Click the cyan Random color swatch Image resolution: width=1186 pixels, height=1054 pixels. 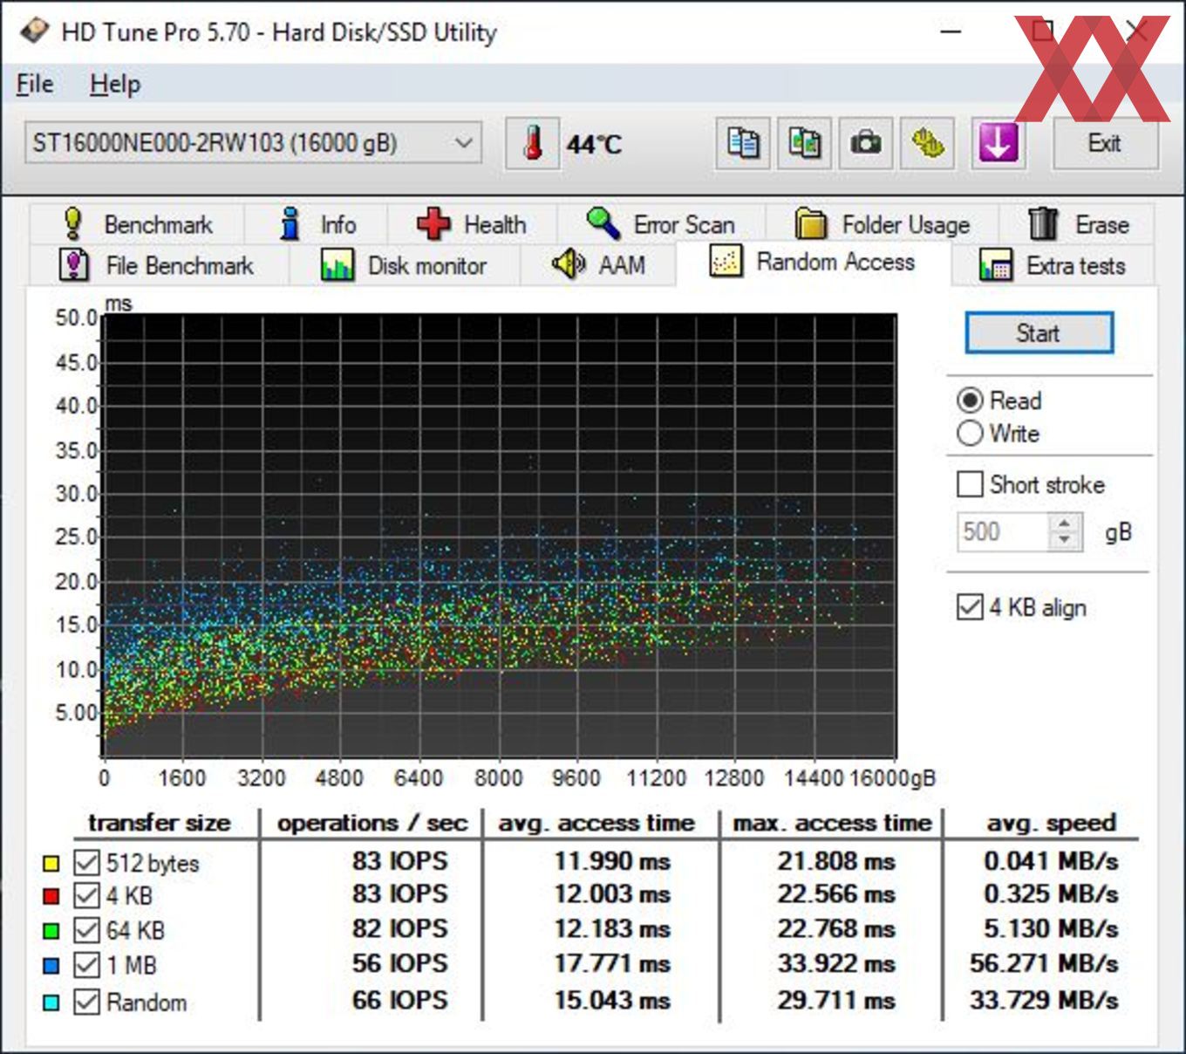tap(51, 1003)
